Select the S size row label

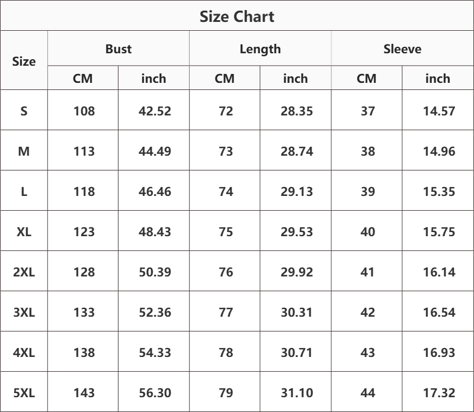pyautogui.click(x=24, y=111)
